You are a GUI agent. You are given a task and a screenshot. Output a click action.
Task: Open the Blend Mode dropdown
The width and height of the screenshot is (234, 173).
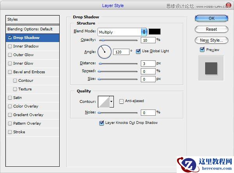click(x=122, y=32)
